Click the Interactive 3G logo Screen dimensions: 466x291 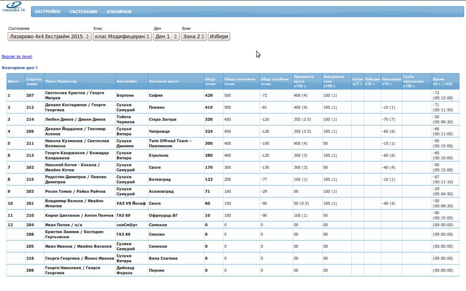pyautogui.click(x=14, y=6)
